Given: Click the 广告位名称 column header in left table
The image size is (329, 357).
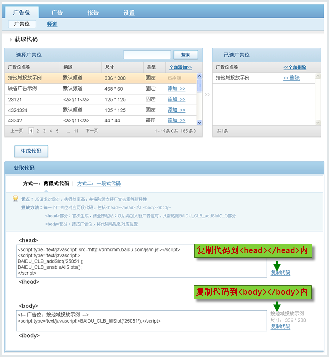Looking at the screenshot, I should pyautogui.click(x=19, y=67).
